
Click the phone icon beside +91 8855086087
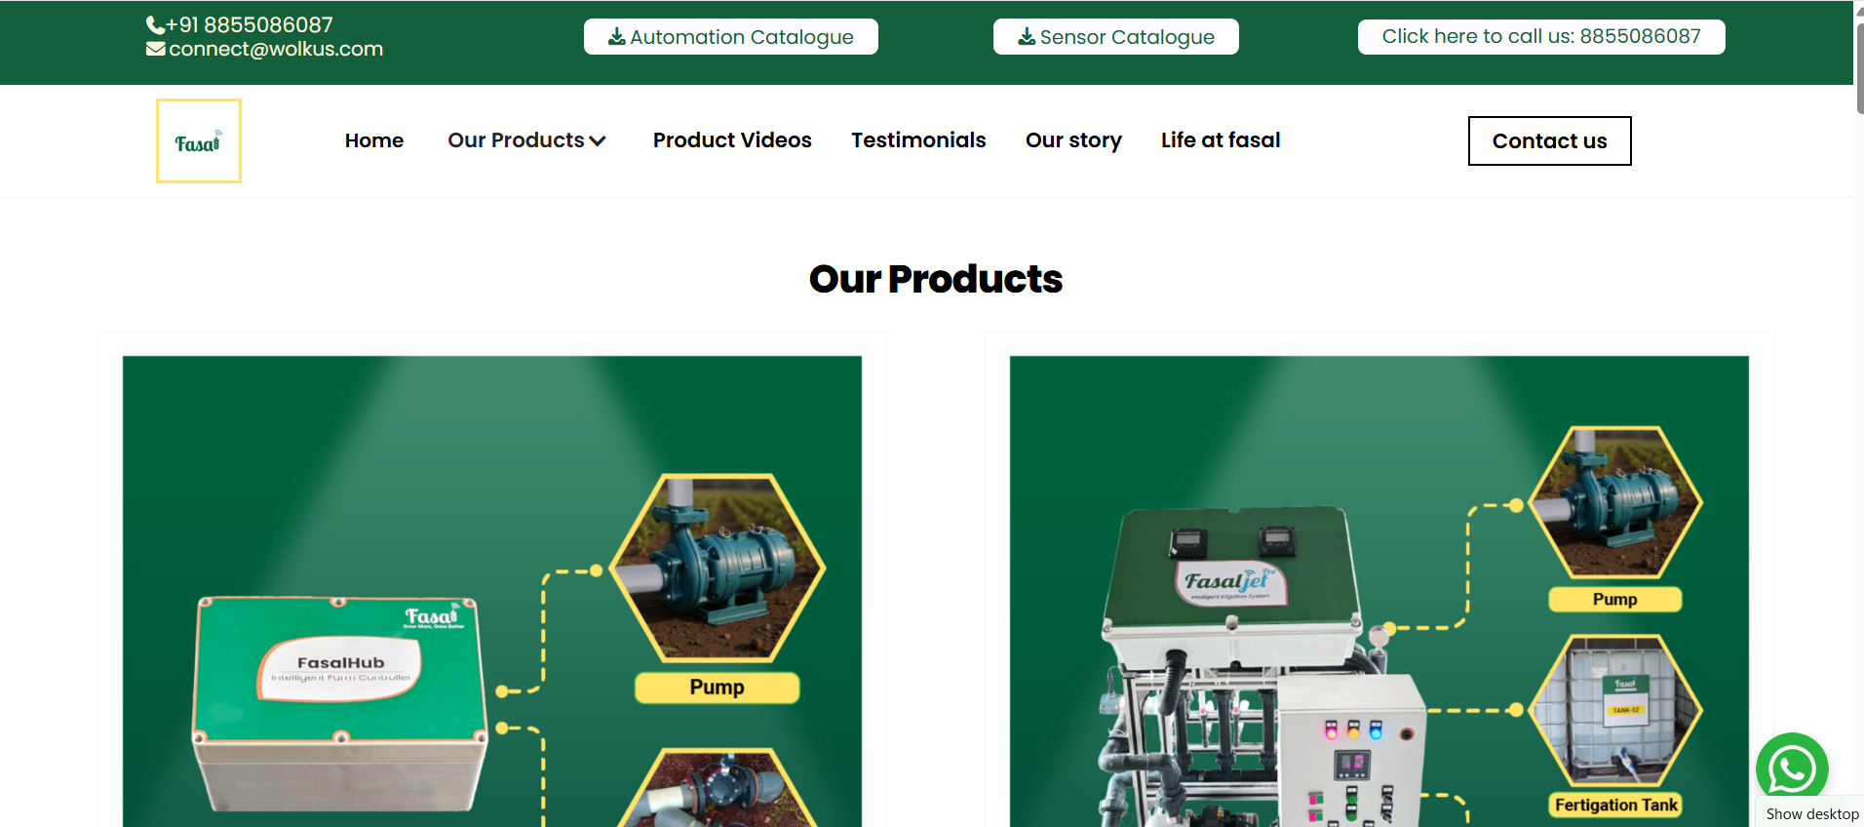(155, 25)
